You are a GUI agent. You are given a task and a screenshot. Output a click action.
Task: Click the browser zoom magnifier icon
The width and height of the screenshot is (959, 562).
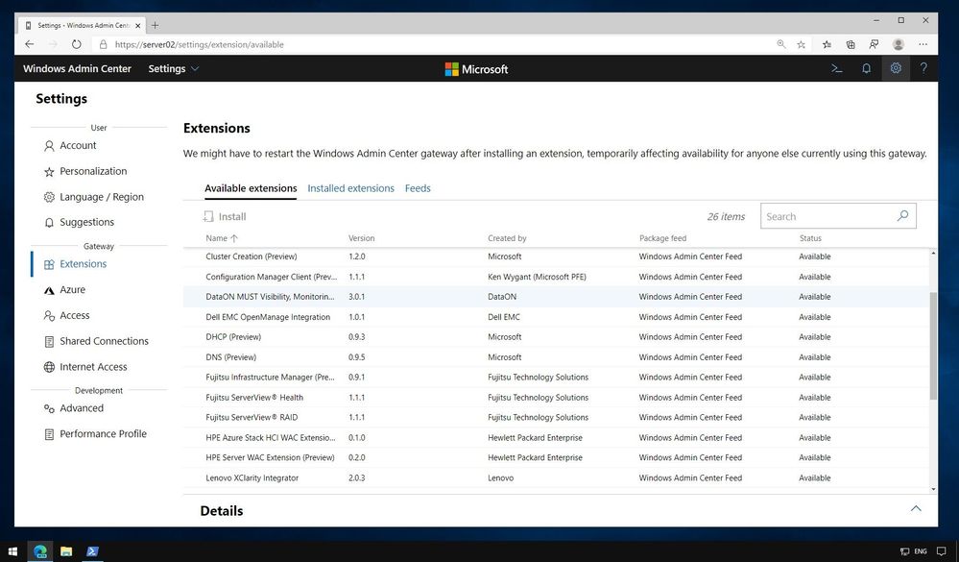781,44
